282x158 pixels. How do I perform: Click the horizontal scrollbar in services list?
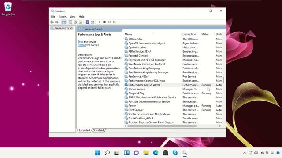(x=162, y=126)
